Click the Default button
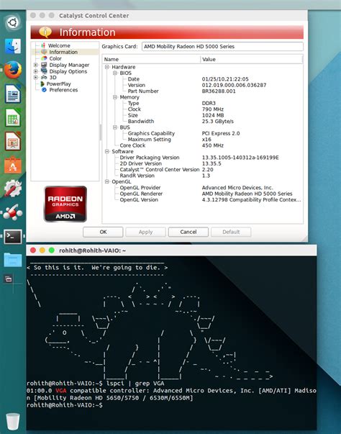Screen dimensions: 341x434 pos(231,232)
